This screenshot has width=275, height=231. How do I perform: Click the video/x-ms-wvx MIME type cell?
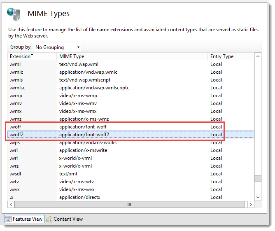pyautogui.click(x=77, y=189)
